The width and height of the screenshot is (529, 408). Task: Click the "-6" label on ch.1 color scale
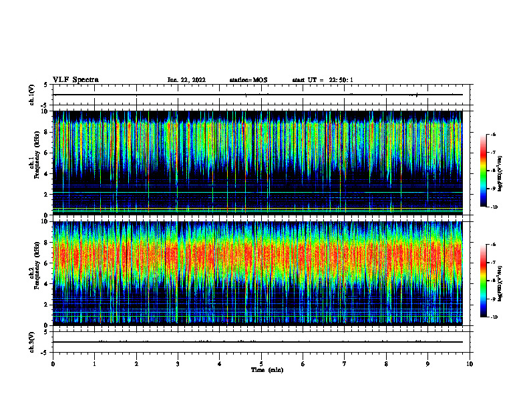(493, 135)
